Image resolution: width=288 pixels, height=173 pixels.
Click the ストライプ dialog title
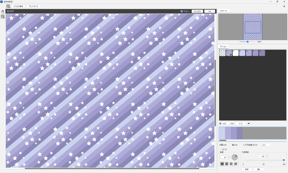tap(10, 11)
